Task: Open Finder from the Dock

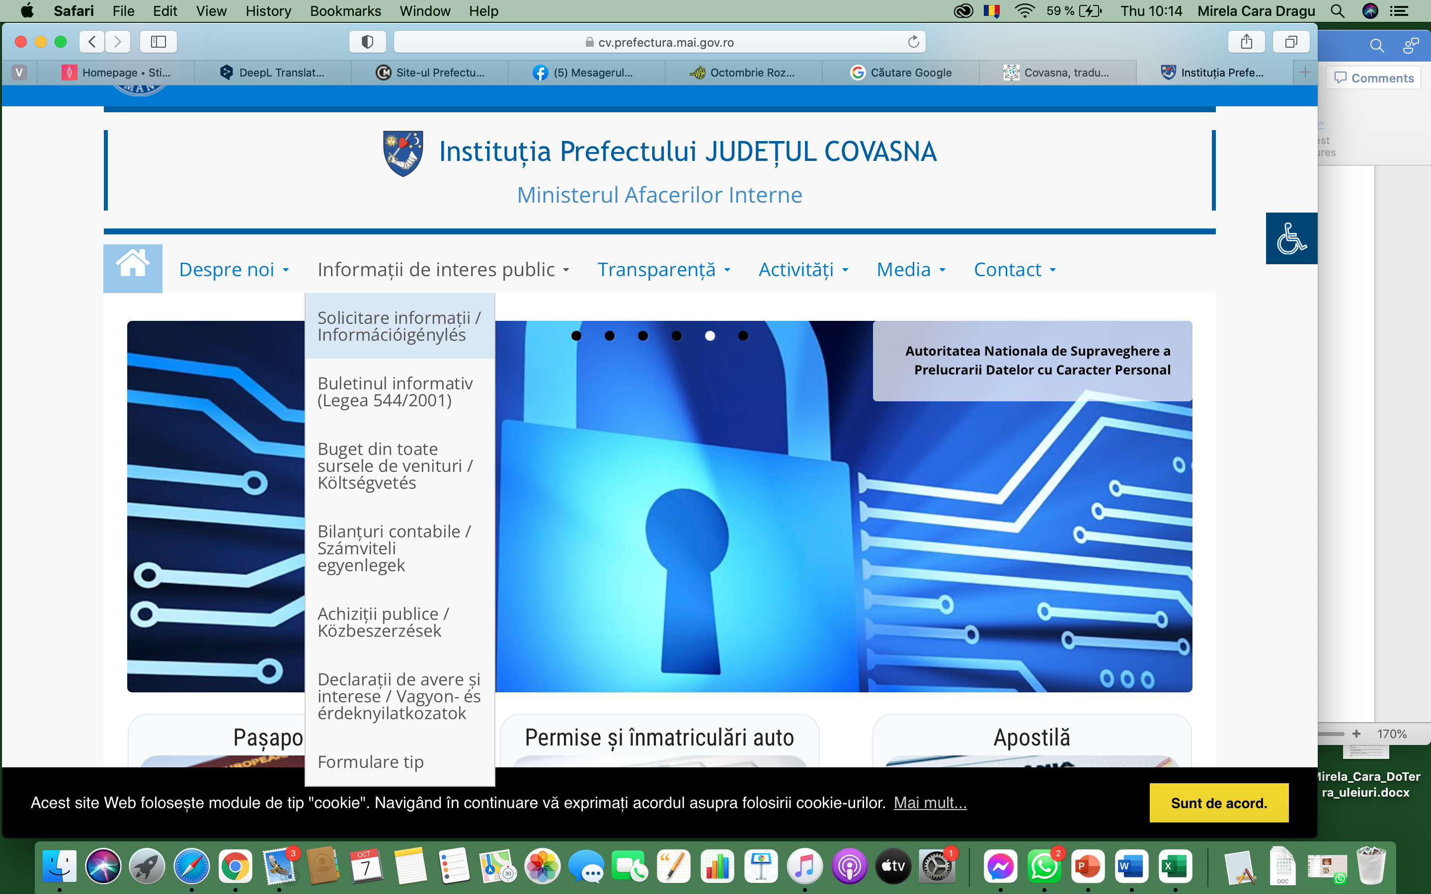Action: pyautogui.click(x=60, y=866)
